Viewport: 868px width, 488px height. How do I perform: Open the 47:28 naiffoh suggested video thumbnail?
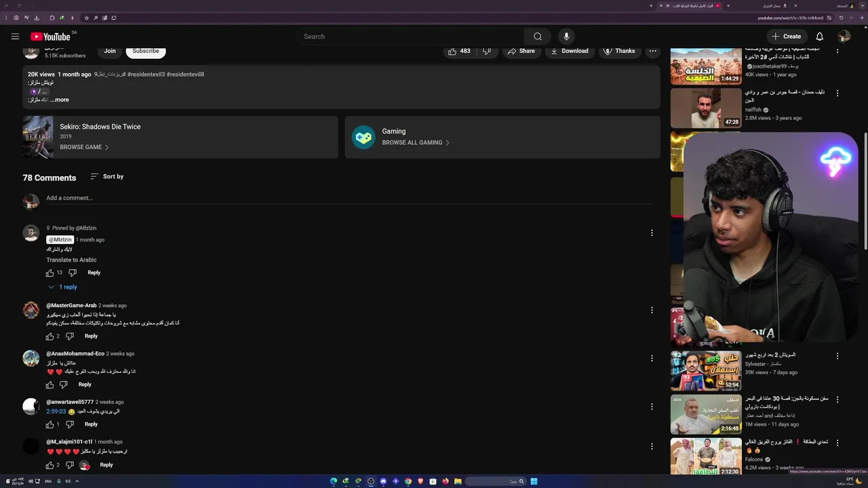[x=706, y=108]
